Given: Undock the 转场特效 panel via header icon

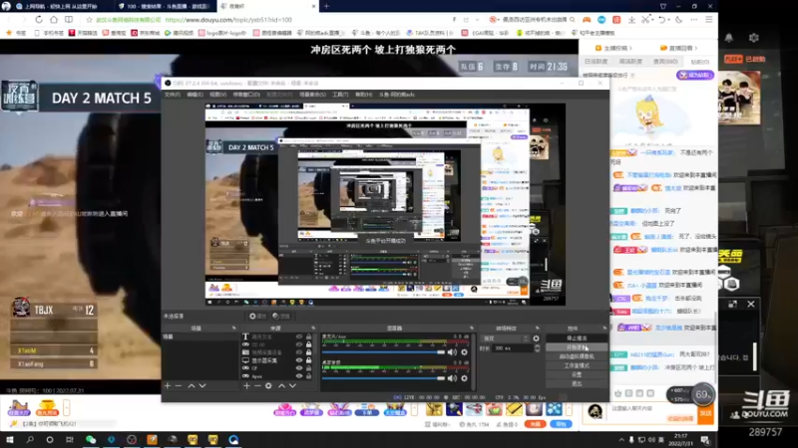Looking at the screenshot, I should click(x=538, y=329).
